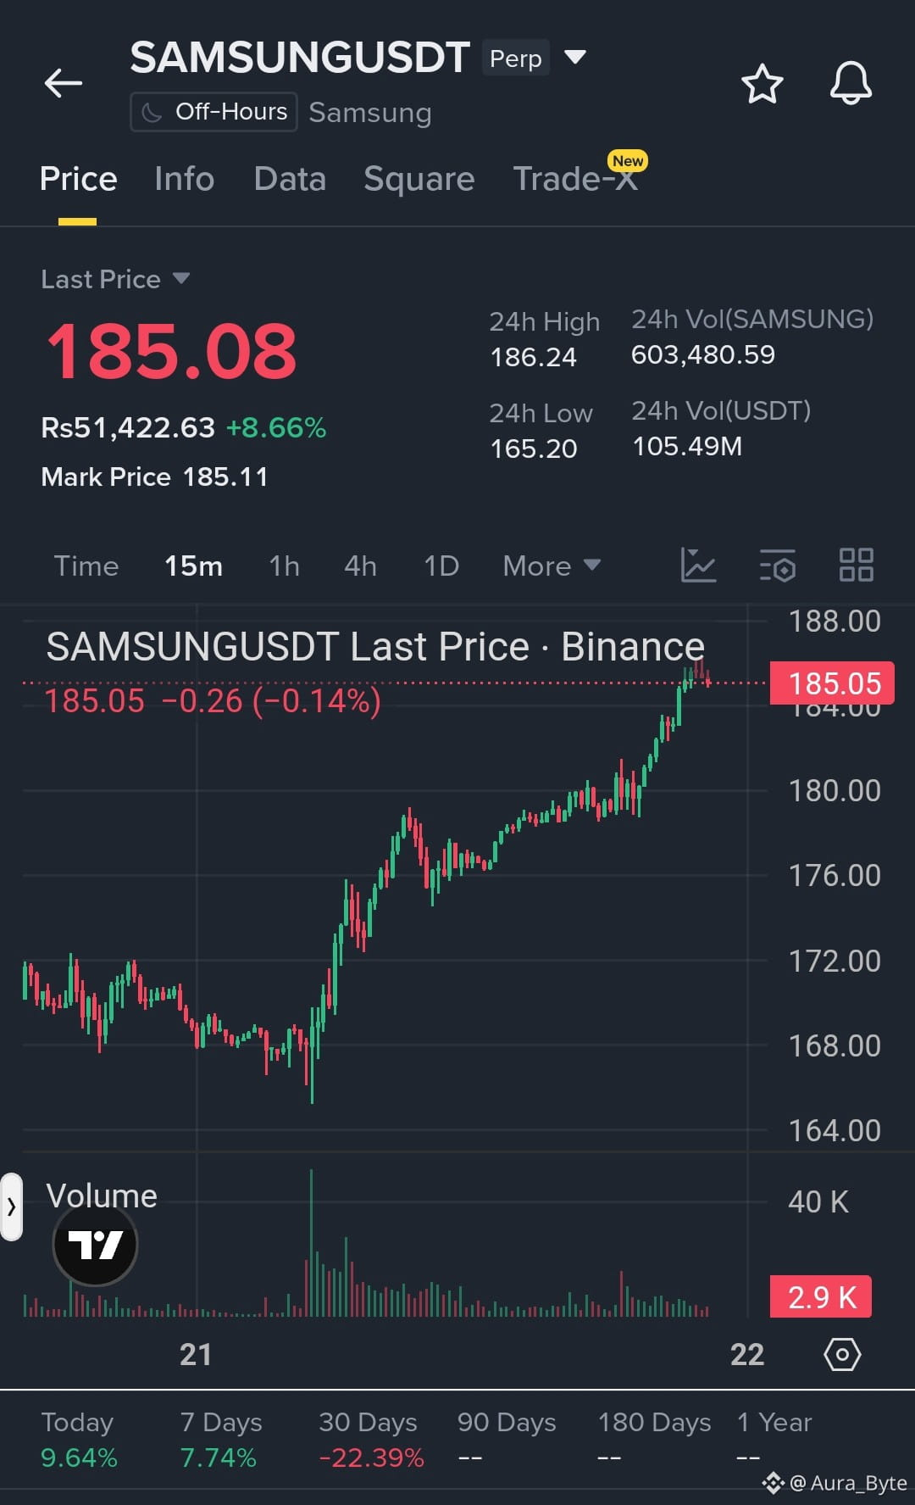Select the 15m chart interval
This screenshot has height=1505, width=915.
tap(193, 566)
